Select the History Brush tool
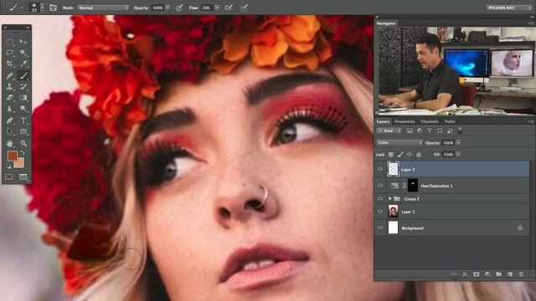 click(23, 86)
